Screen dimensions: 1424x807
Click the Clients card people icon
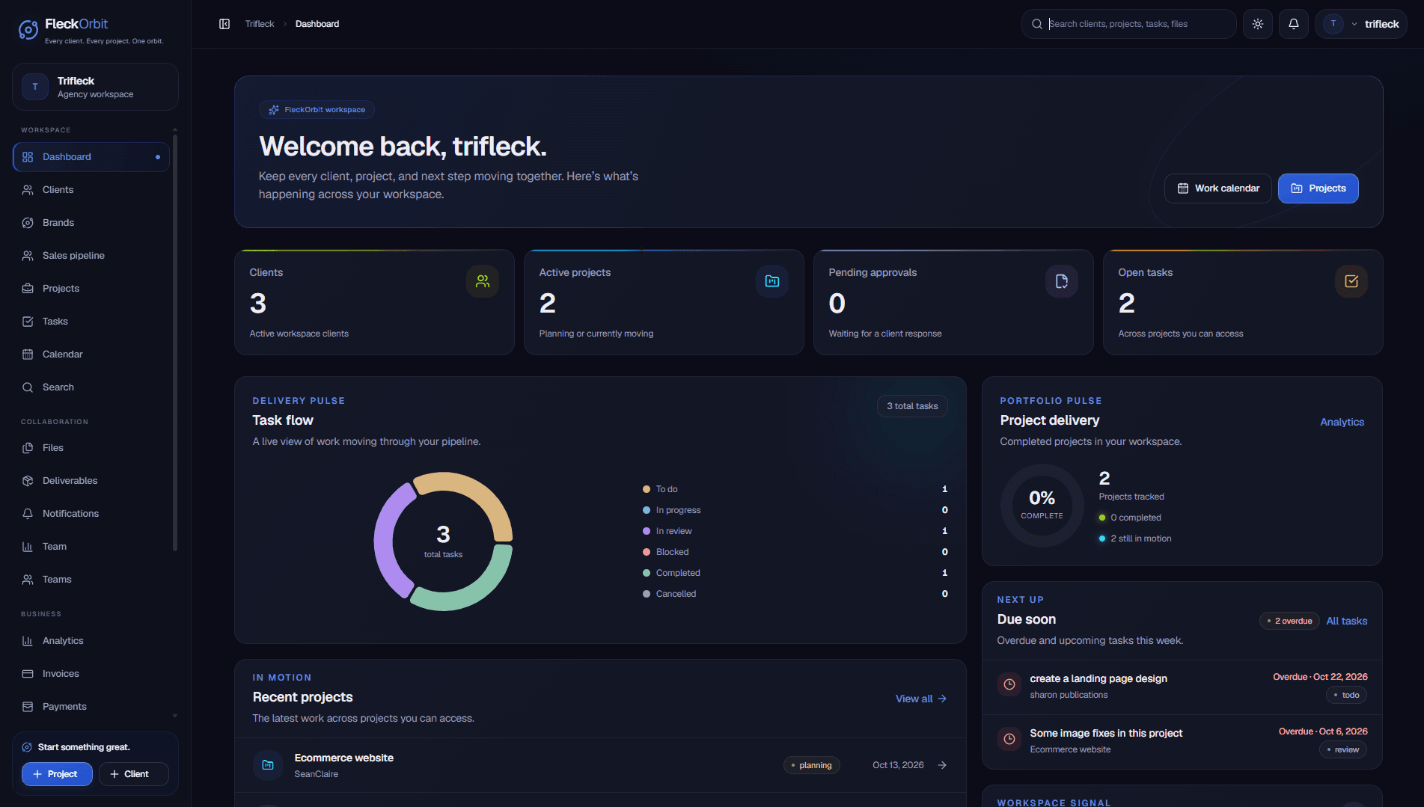(483, 281)
